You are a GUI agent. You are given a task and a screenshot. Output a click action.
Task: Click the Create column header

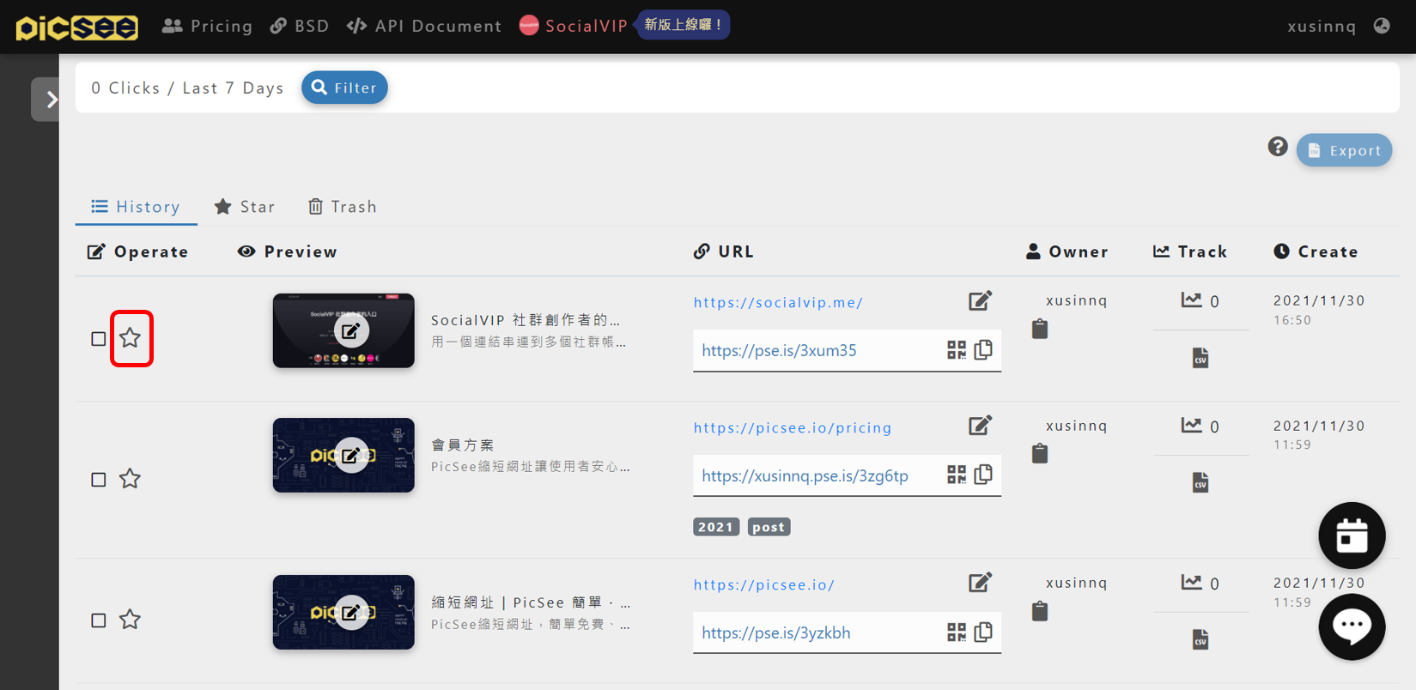(1316, 251)
